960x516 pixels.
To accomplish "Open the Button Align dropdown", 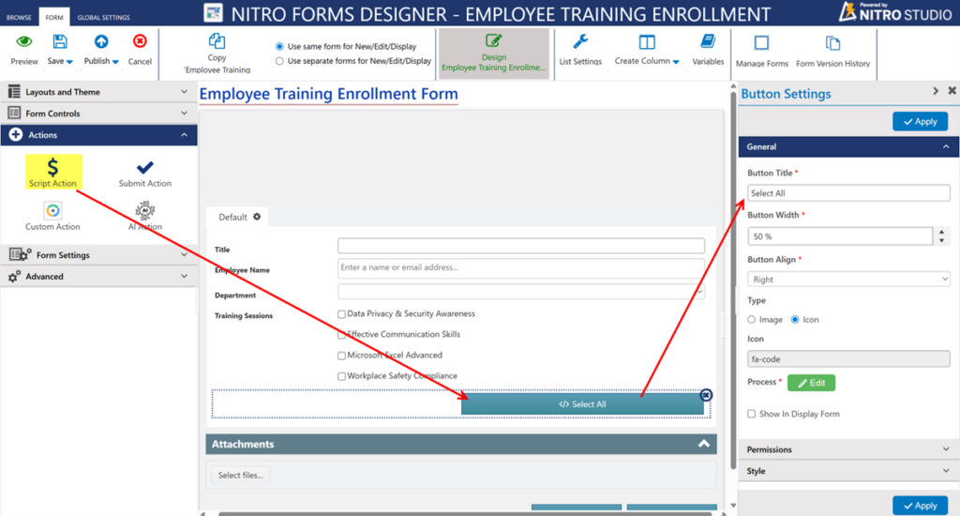I will pyautogui.click(x=848, y=279).
